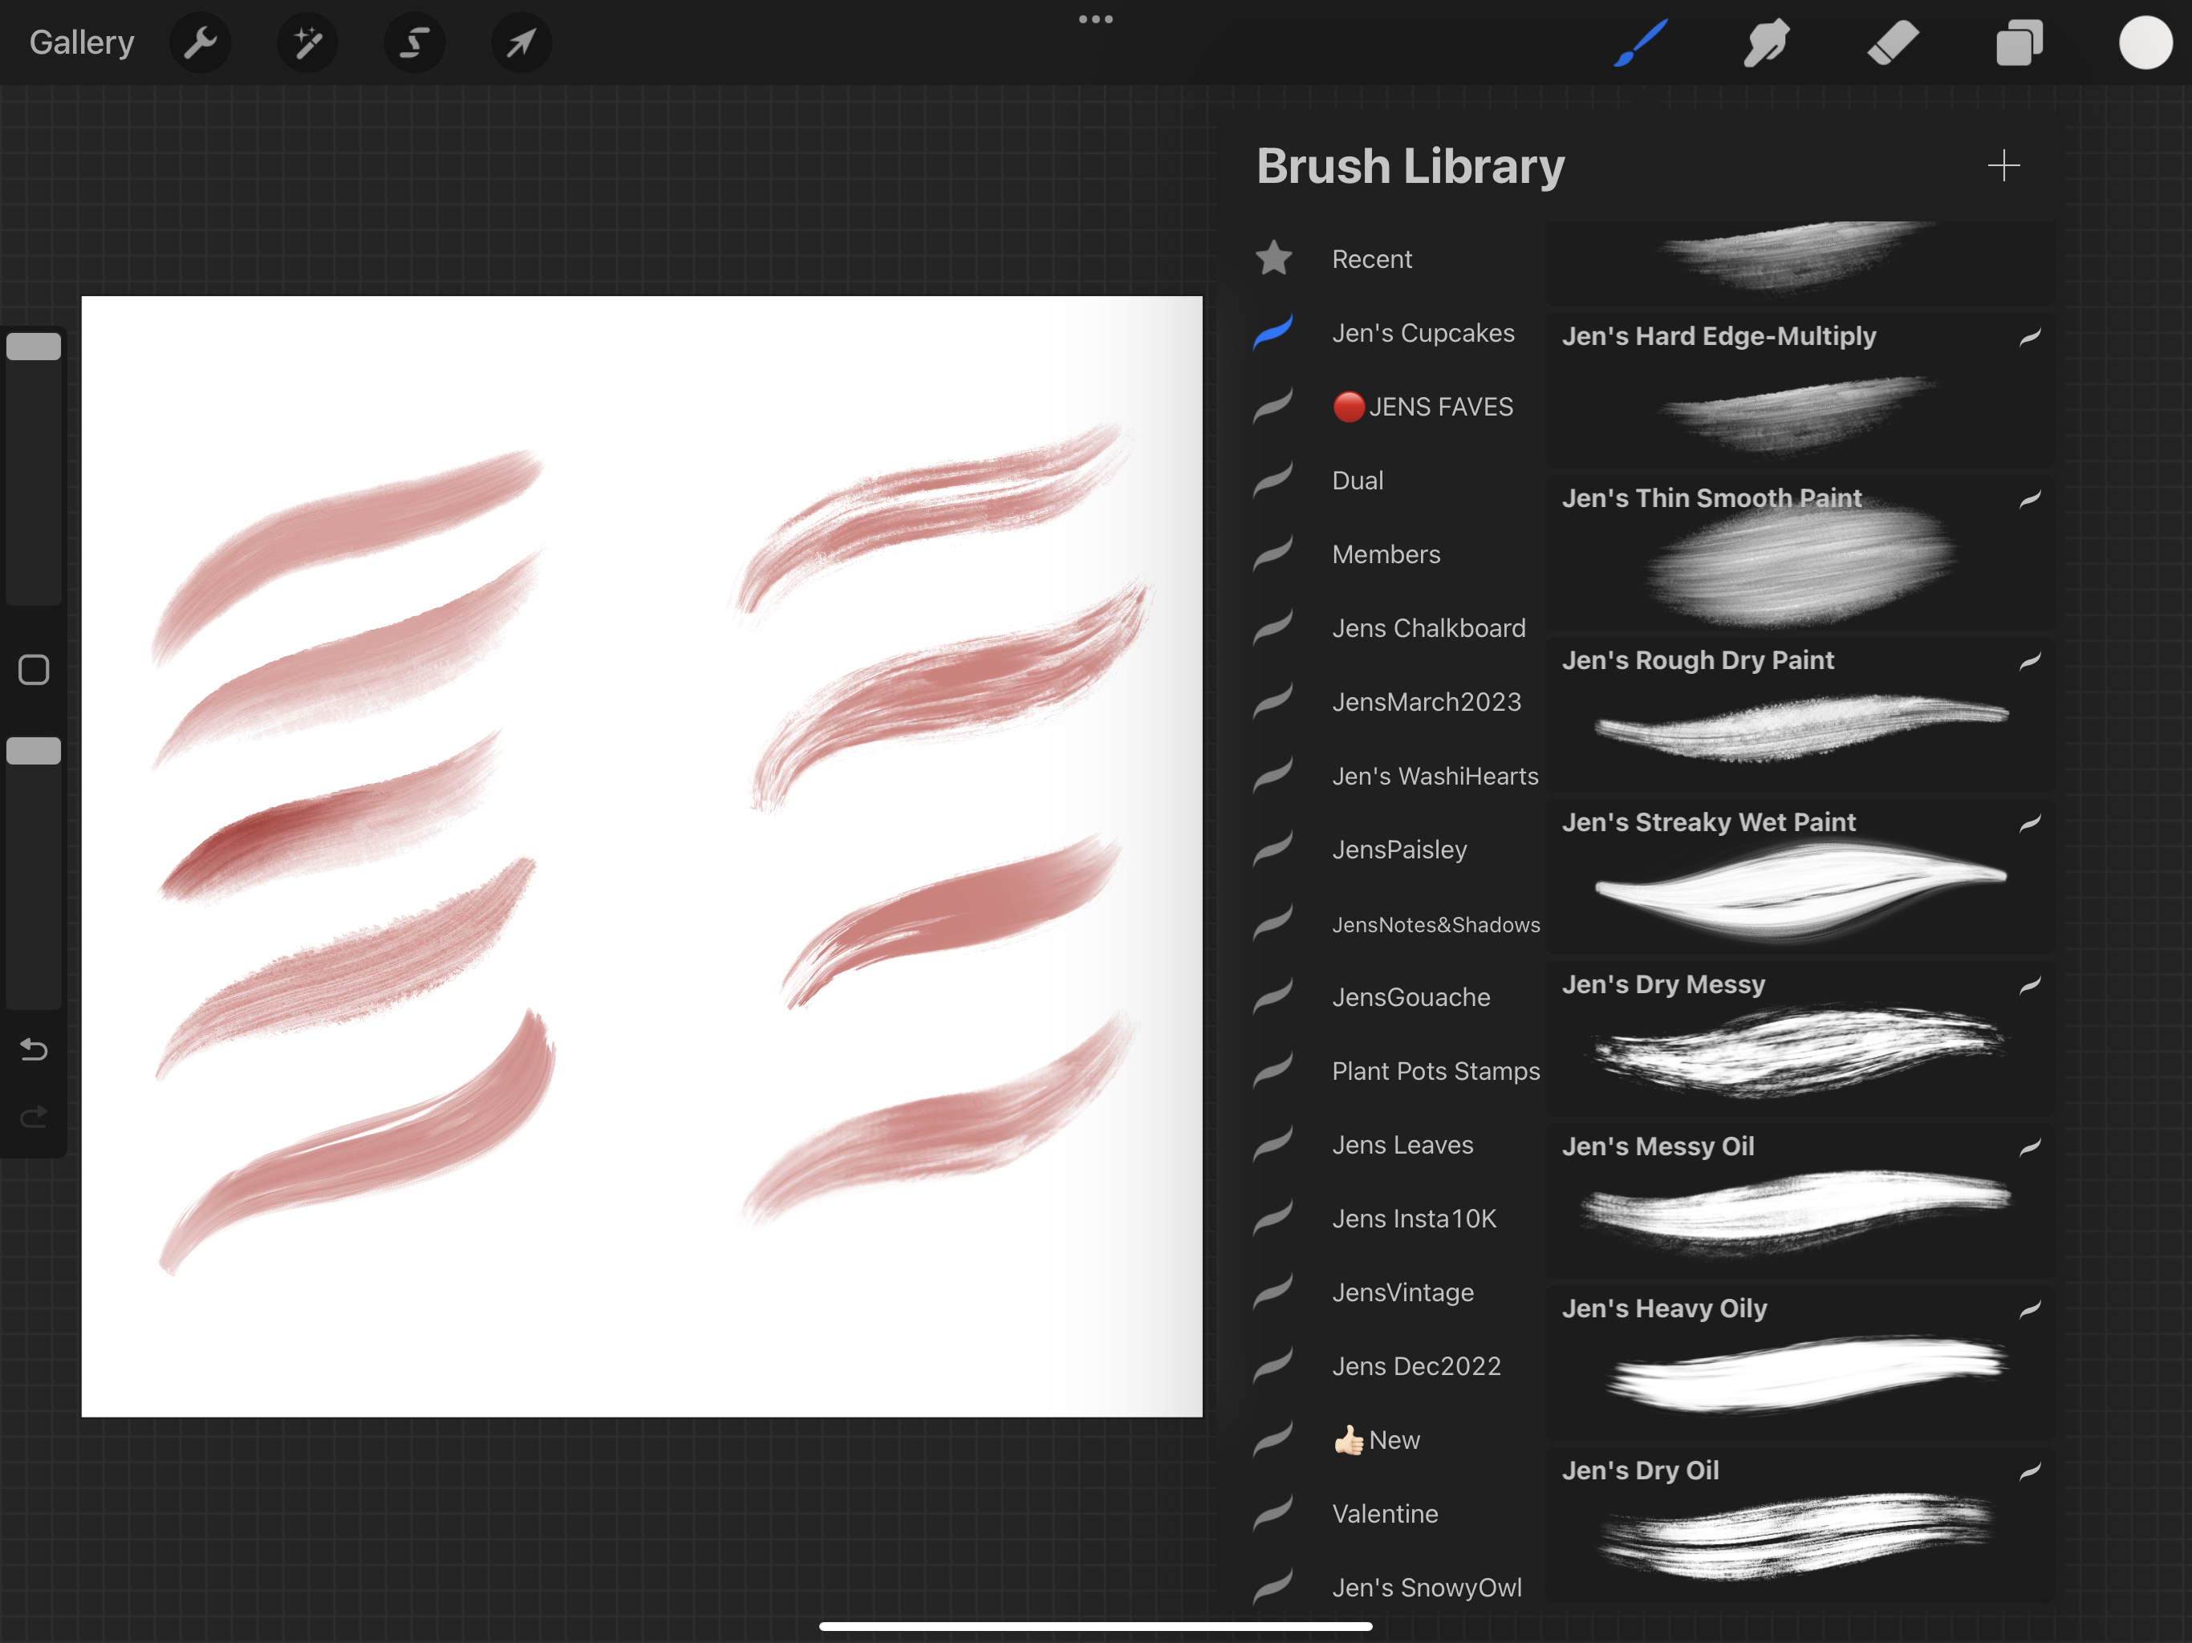Tap stroke icon beside Messy Oil
This screenshot has height=1643, width=2192.
coord(2029,1147)
